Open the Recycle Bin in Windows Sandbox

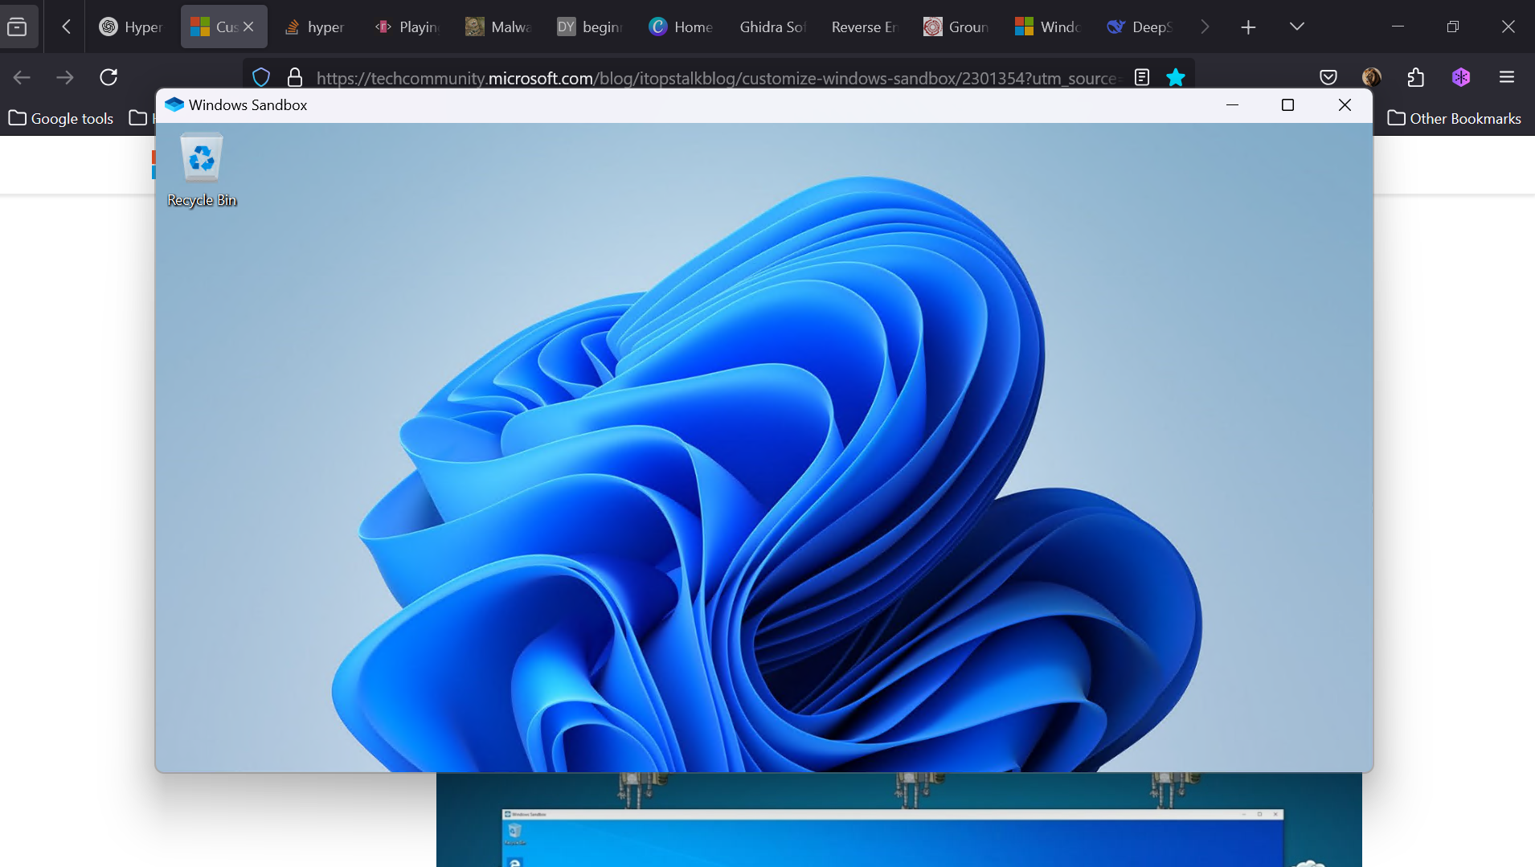[x=202, y=170]
